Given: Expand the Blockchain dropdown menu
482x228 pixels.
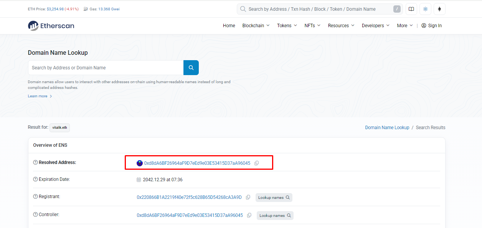Looking at the screenshot, I should pos(256,26).
